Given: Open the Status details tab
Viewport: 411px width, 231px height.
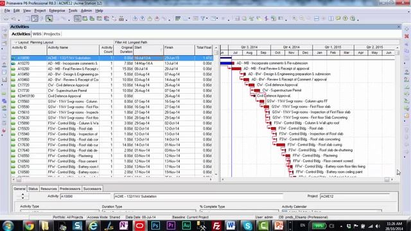Looking at the screenshot, I should point(33,189).
